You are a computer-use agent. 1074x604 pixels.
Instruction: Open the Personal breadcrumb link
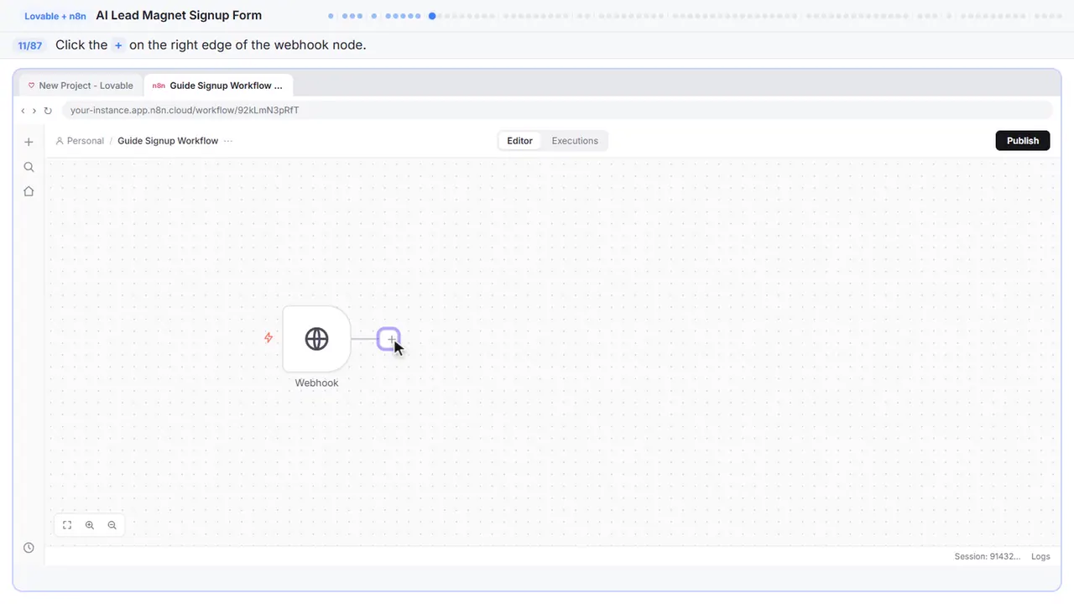[x=80, y=141]
